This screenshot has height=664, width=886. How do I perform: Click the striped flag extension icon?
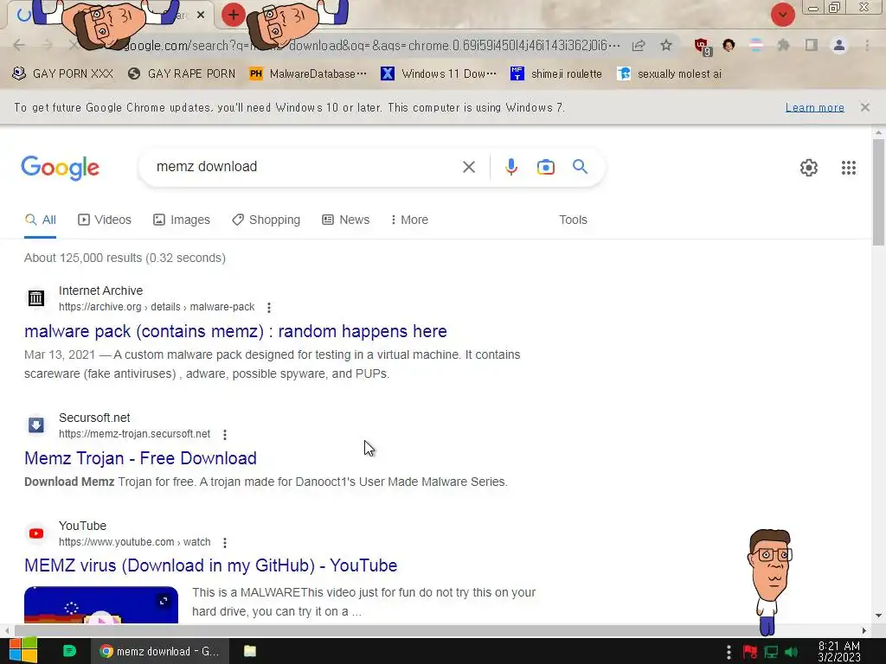coord(755,45)
